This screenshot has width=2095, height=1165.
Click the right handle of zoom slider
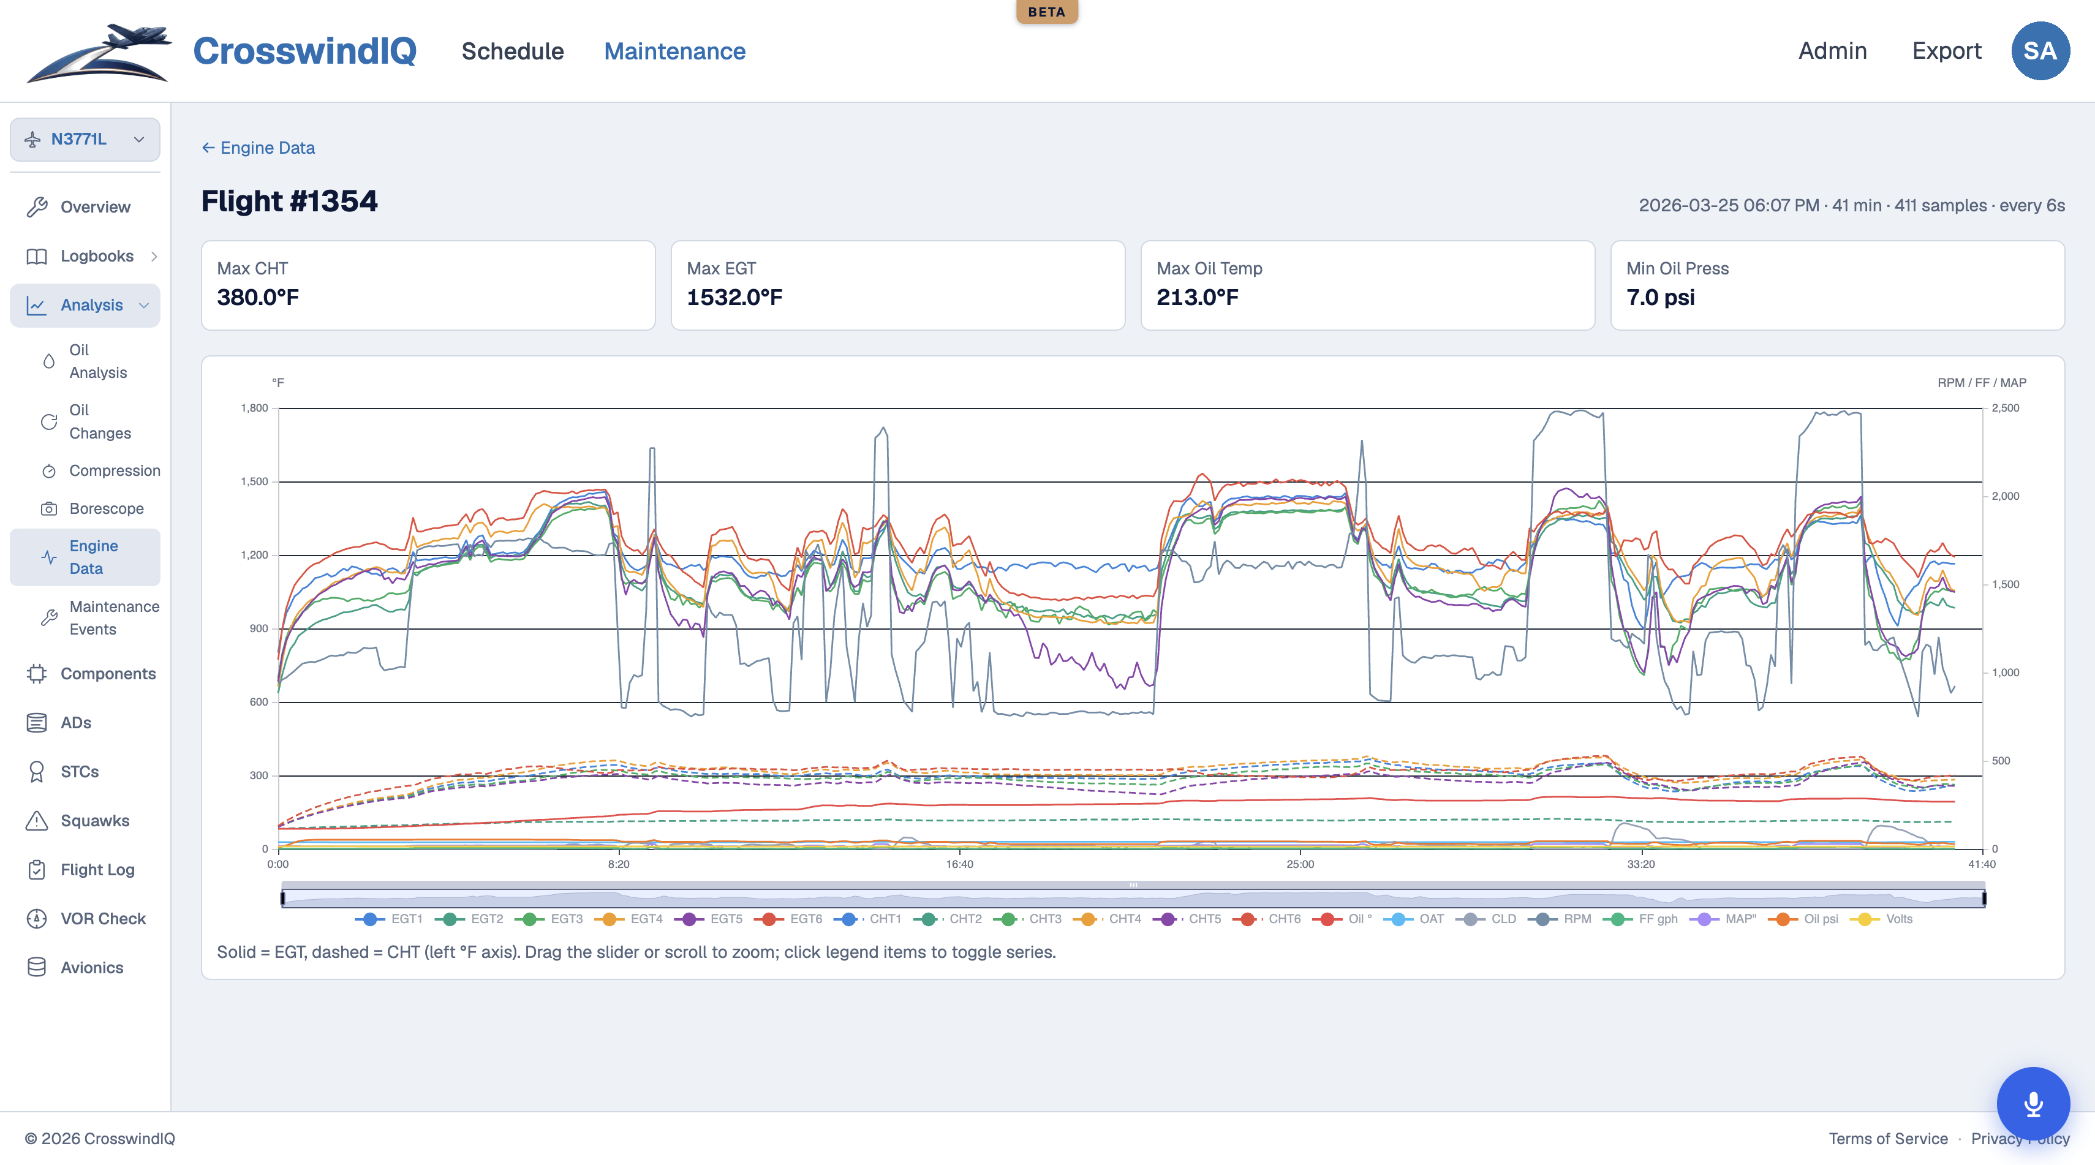click(x=1984, y=897)
